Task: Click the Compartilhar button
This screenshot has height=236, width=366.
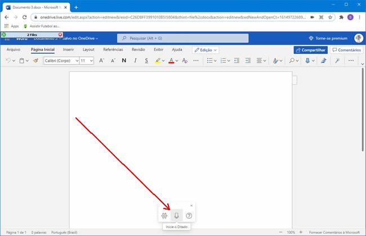Action: tap(310, 49)
